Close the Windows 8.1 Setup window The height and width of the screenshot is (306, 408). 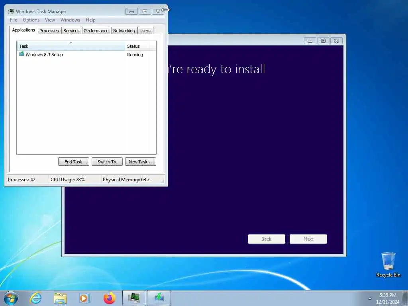[x=336, y=41]
